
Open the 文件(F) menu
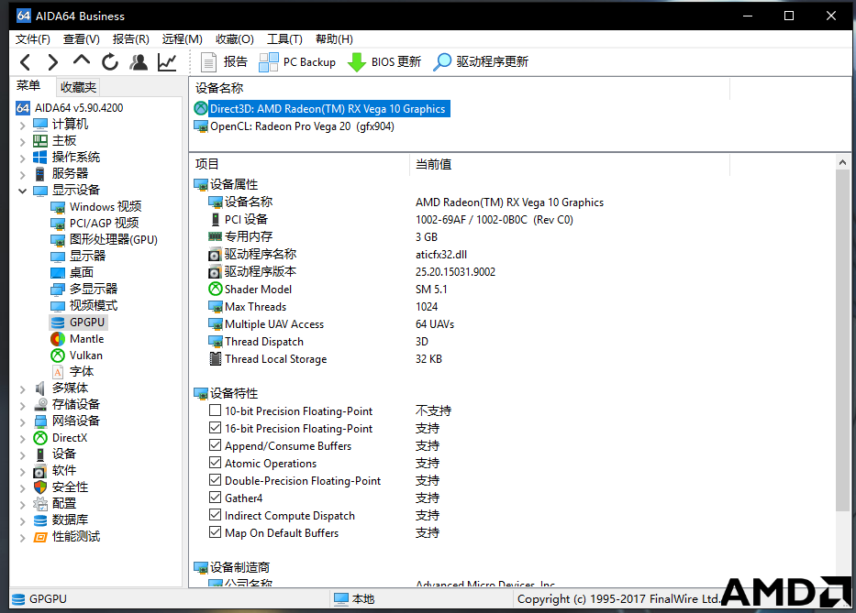33,39
